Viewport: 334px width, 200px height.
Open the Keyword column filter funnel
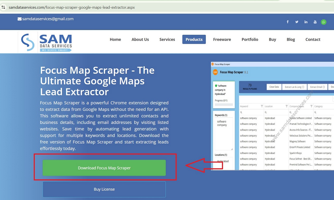(x=262, y=106)
